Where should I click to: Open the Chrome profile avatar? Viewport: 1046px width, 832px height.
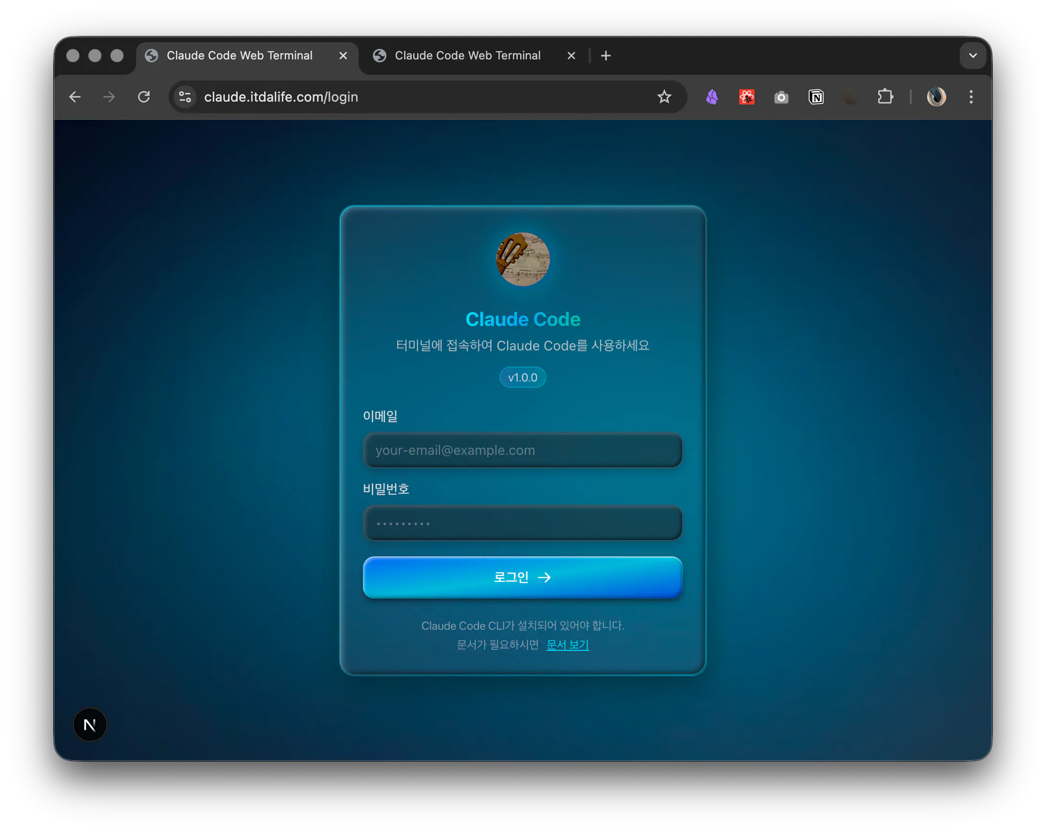(x=936, y=97)
